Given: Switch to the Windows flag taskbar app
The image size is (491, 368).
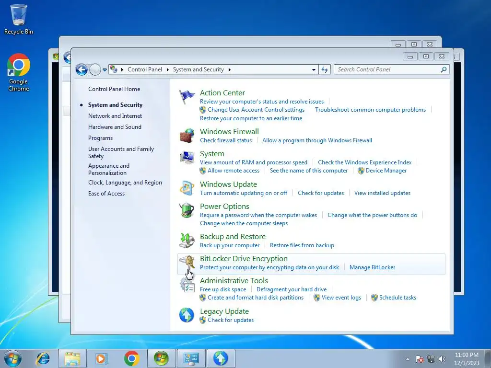Looking at the screenshot, I should point(161,358).
